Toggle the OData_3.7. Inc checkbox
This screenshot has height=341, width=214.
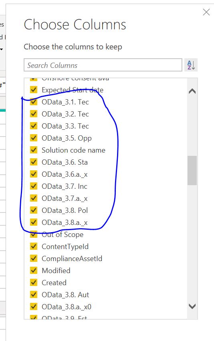pos(34,186)
